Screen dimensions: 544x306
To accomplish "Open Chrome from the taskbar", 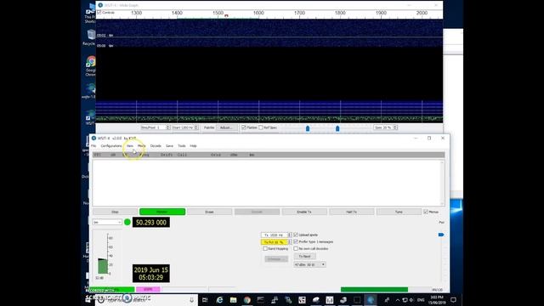I will [247, 300].
